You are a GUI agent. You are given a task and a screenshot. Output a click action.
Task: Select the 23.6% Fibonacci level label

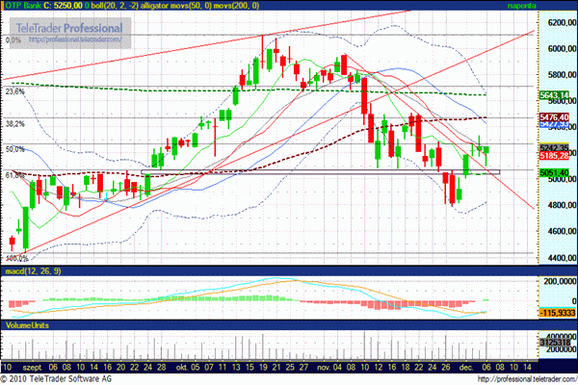point(14,91)
